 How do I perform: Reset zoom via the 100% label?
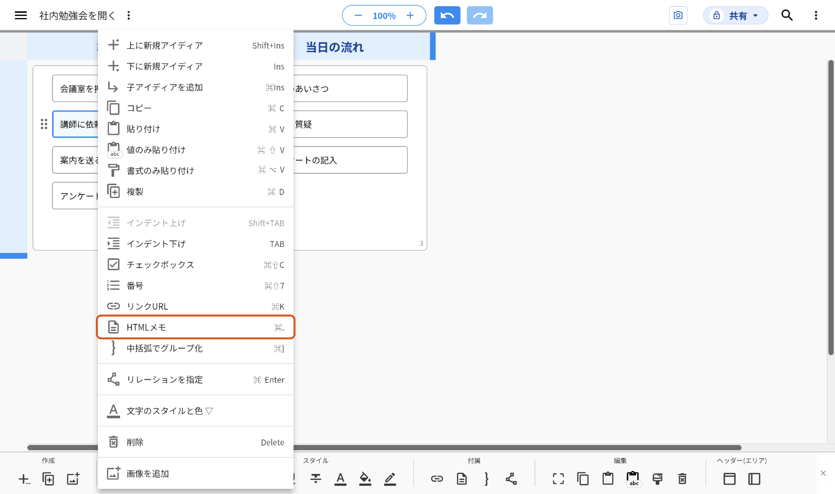[384, 16]
